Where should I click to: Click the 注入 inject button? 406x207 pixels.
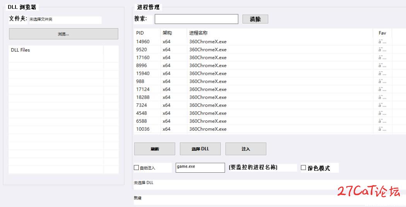(x=246, y=149)
